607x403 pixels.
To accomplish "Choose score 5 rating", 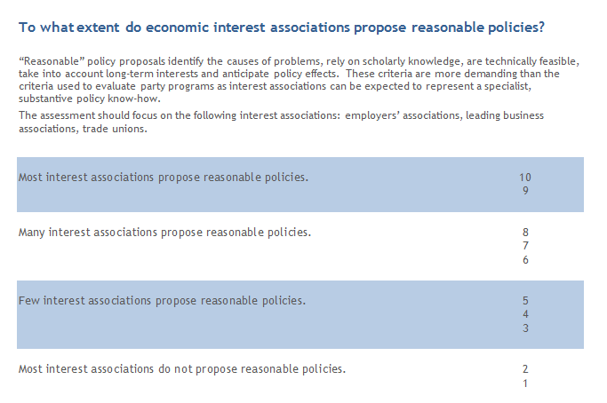I will [525, 301].
